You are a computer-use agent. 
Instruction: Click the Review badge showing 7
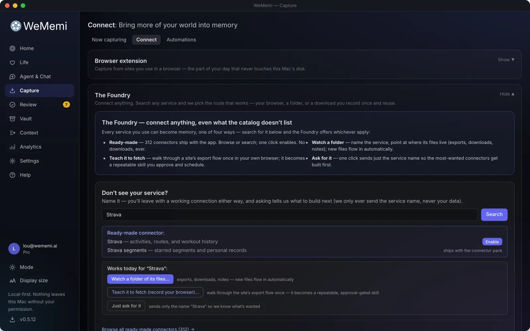[66, 105]
